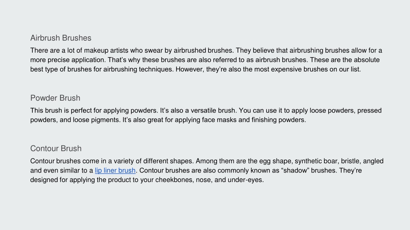Open the lip liner brush link
Viewport: 410px width, 230px height.
tap(115, 171)
